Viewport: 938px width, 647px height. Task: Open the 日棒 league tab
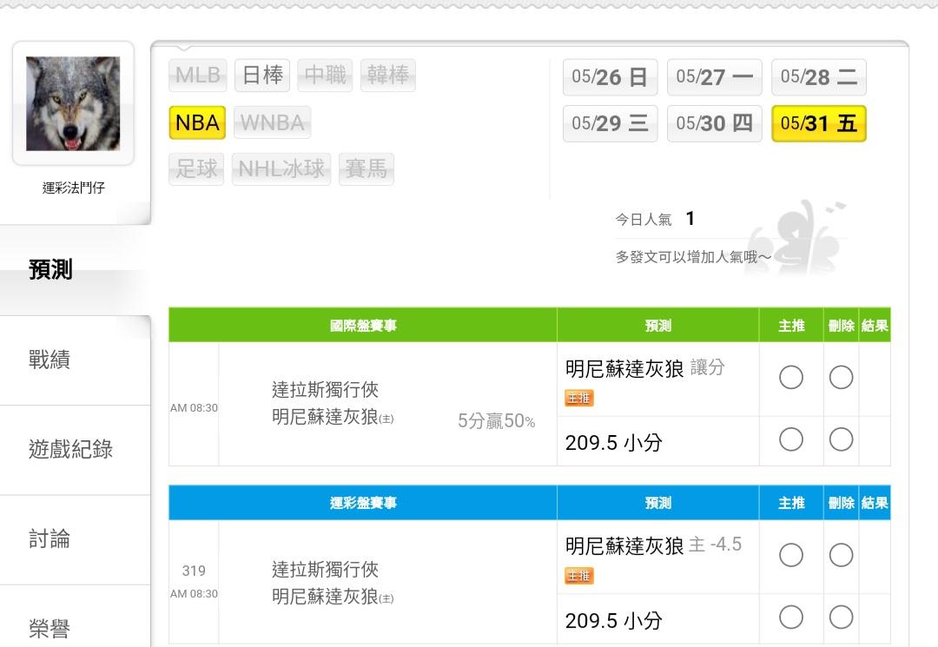coord(262,76)
